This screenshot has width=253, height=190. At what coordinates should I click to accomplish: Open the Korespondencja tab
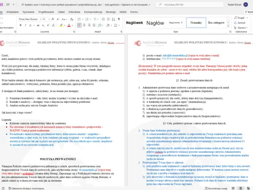(x=93, y=12)
